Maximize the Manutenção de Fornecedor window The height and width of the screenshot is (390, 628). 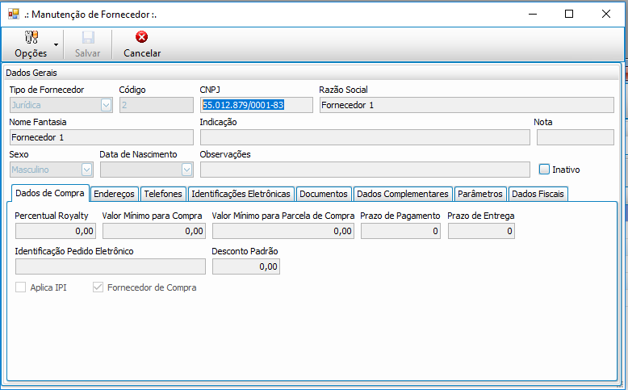coord(569,14)
